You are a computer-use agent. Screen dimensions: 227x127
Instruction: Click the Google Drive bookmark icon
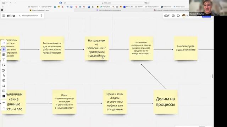tap(93, 7)
